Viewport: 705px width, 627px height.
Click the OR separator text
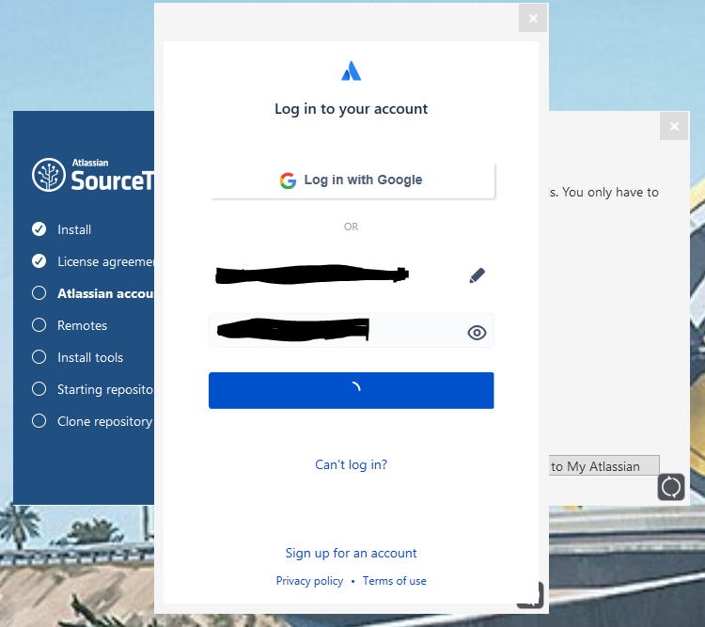pos(352,227)
